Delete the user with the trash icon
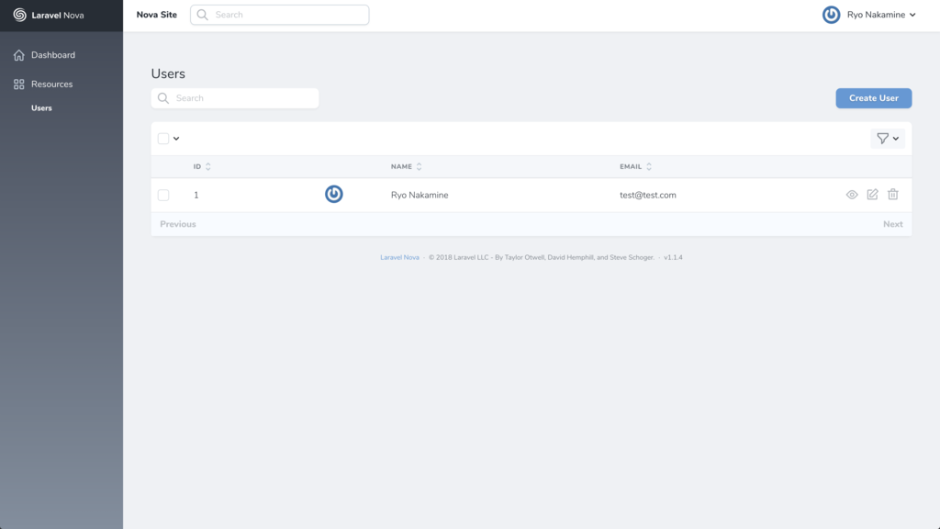 point(894,194)
